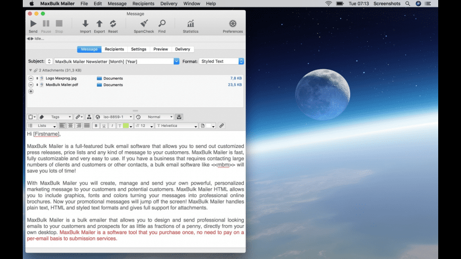The height and width of the screenshot is (259, 461).
Task: Remove the MaxBulk Mailer.pdf attachment
Action: 31,85
